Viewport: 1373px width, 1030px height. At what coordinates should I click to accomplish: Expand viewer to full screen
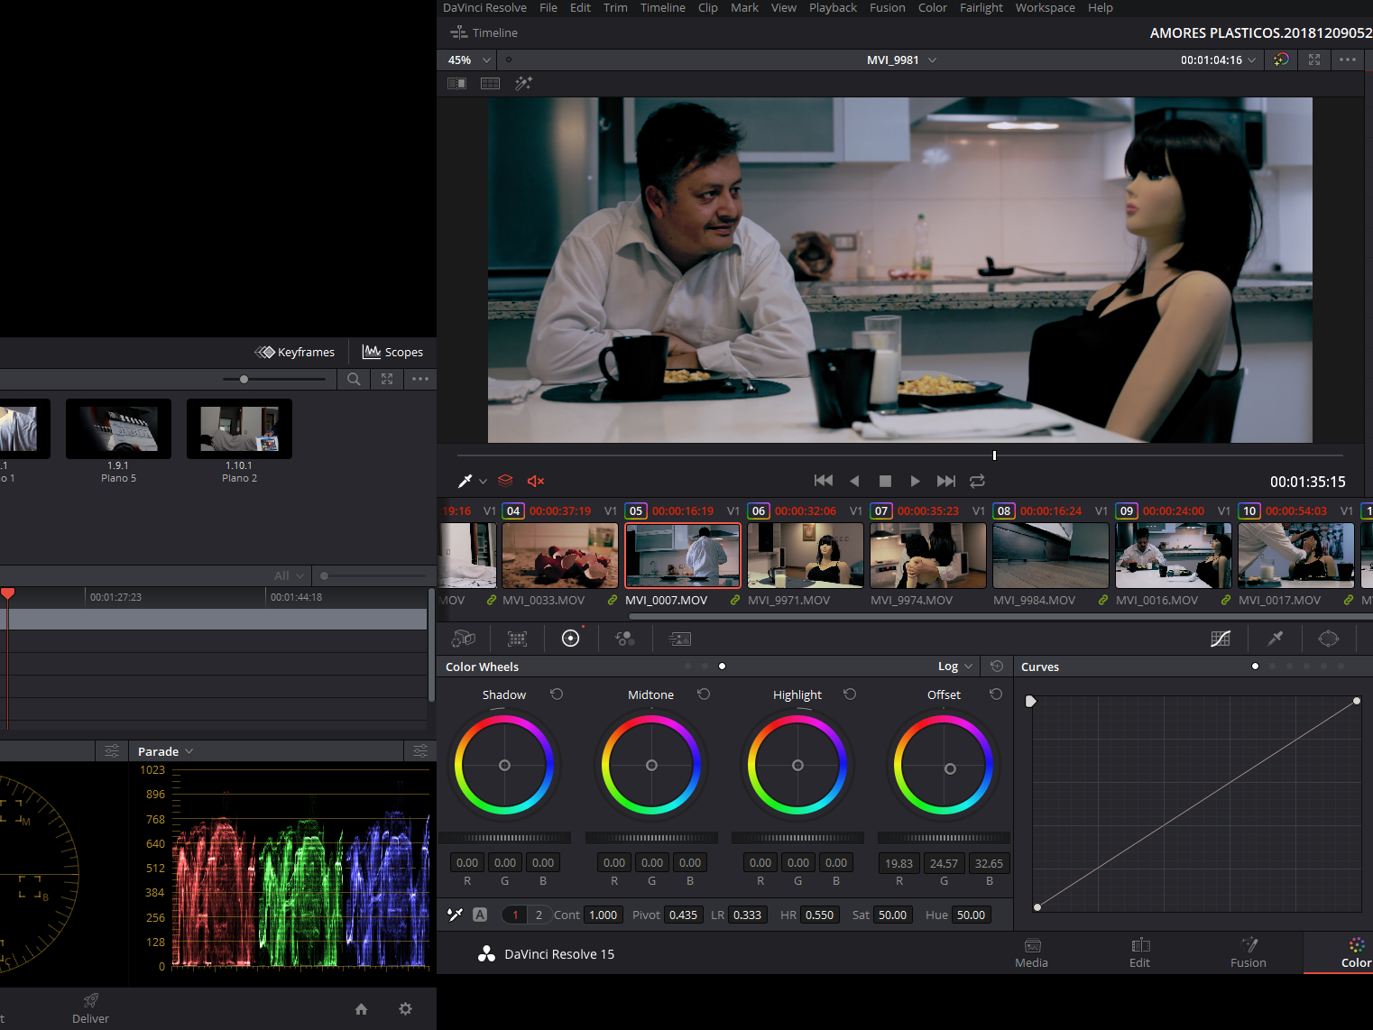(1314, 60)
